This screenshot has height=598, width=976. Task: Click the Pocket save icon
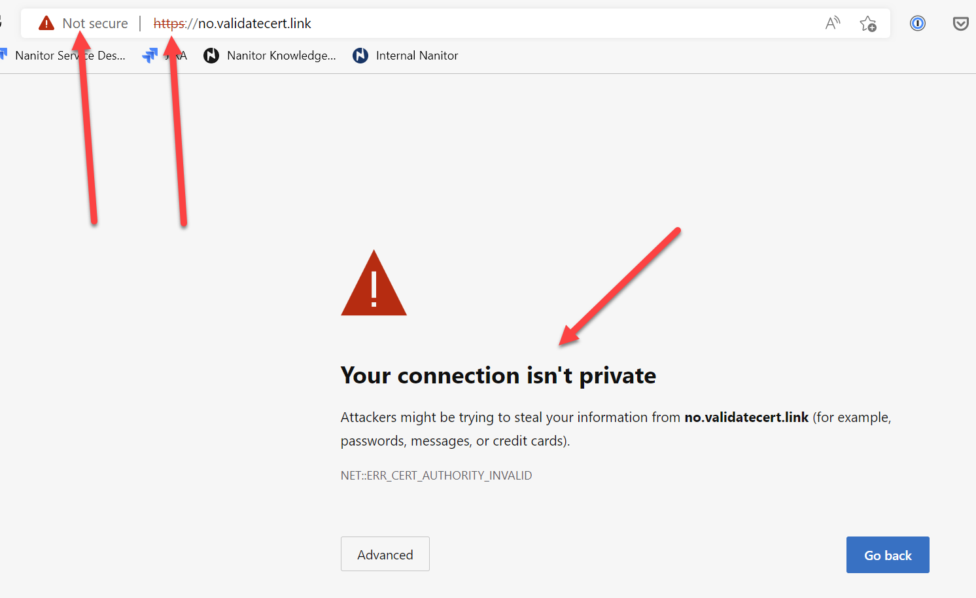(960, 24)
